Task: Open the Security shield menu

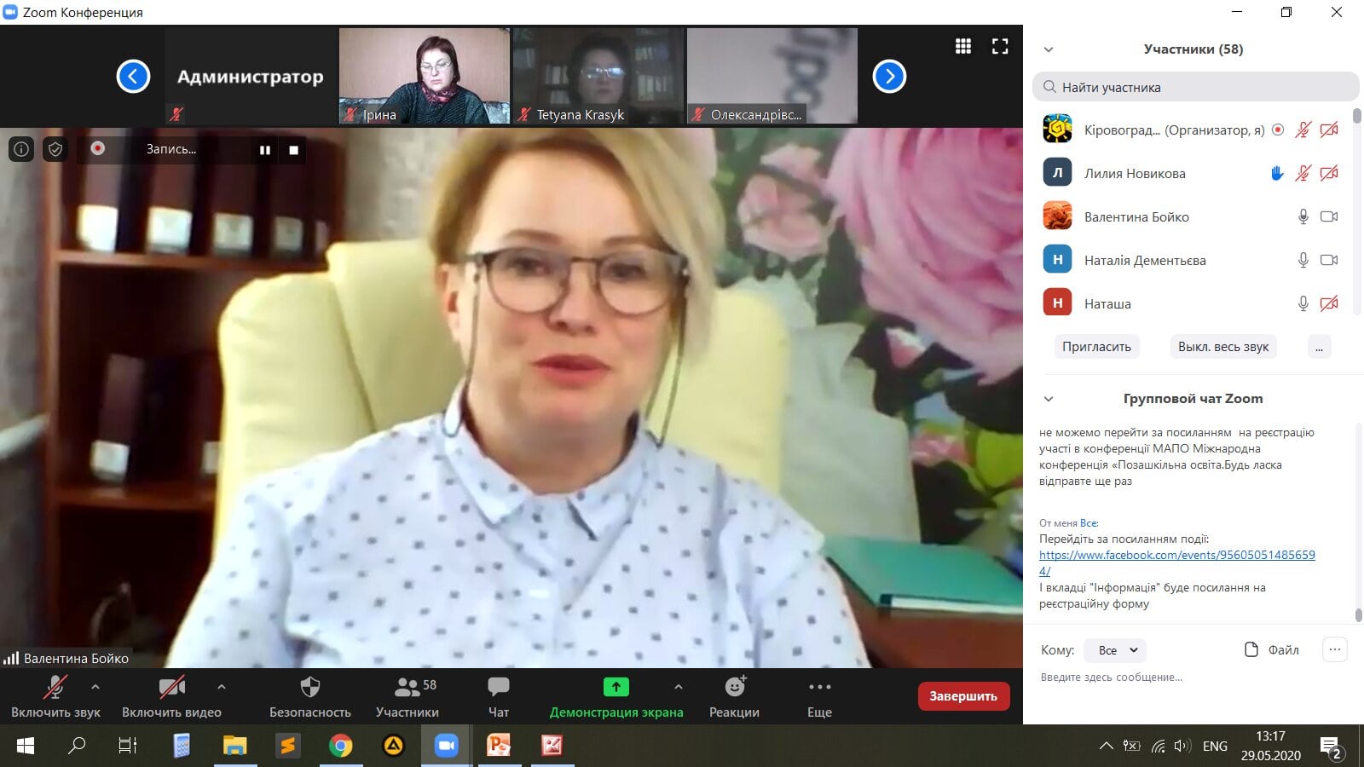Action: coord(309,696)
